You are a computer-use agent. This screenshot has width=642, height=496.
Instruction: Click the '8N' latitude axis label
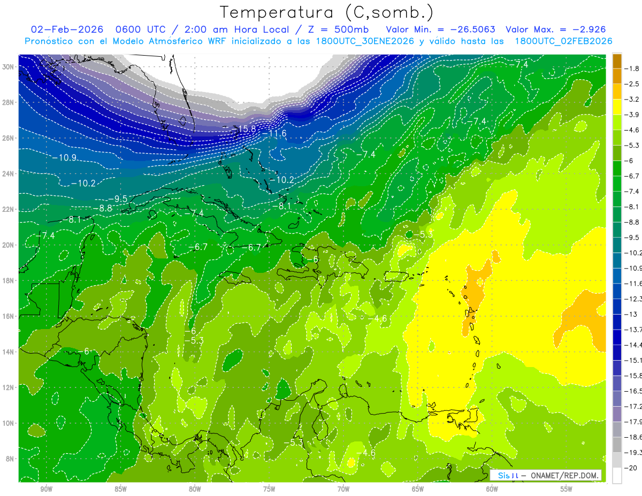pos(11,459)
